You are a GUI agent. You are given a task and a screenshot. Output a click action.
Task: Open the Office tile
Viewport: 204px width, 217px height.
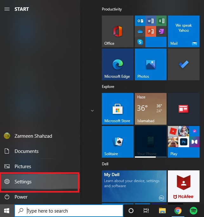[117, 31]
